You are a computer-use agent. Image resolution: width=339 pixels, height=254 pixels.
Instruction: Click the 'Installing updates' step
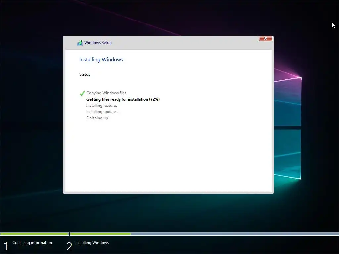[x=102, y=112]
